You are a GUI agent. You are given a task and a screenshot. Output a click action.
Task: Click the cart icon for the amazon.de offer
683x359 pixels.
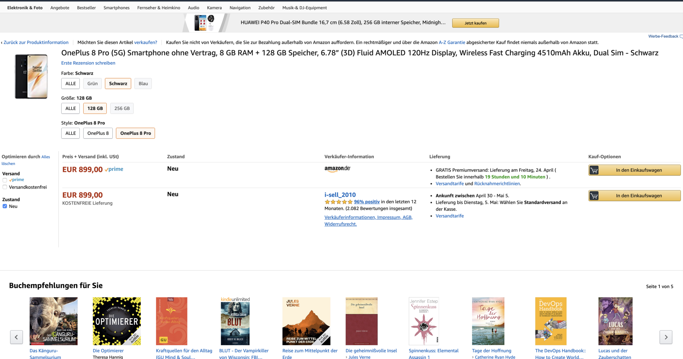tap(594, 170)
